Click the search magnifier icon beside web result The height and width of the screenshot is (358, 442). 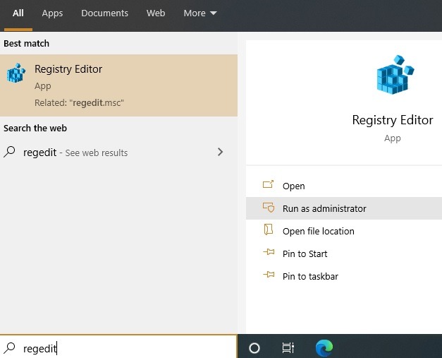pyautogui.click(x=9, y=152)
